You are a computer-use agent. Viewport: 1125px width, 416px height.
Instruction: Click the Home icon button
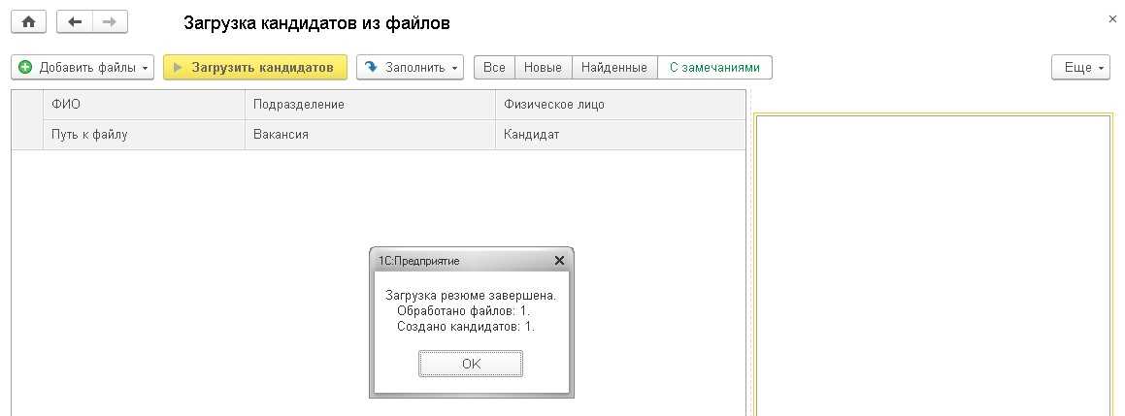(x=28, y=21)
